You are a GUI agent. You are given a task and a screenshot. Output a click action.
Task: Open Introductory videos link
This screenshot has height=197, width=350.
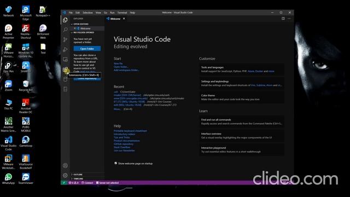pyautogui.click(x=124, y=134)
